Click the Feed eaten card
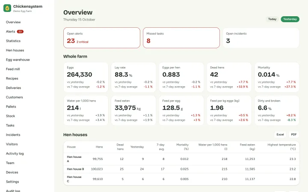308x192 pixels. [x=133, y=111]
